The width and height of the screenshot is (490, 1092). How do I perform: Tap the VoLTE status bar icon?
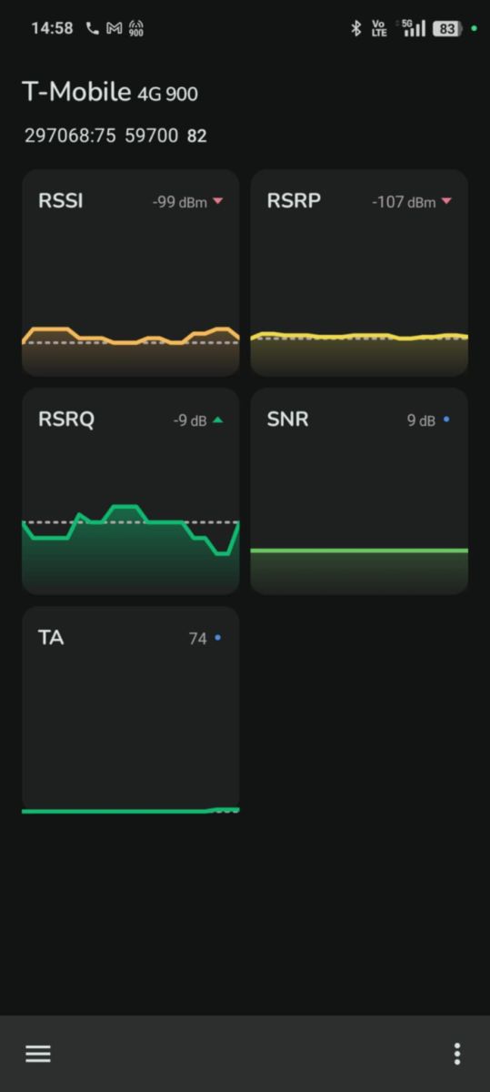(x=379, y=28)
